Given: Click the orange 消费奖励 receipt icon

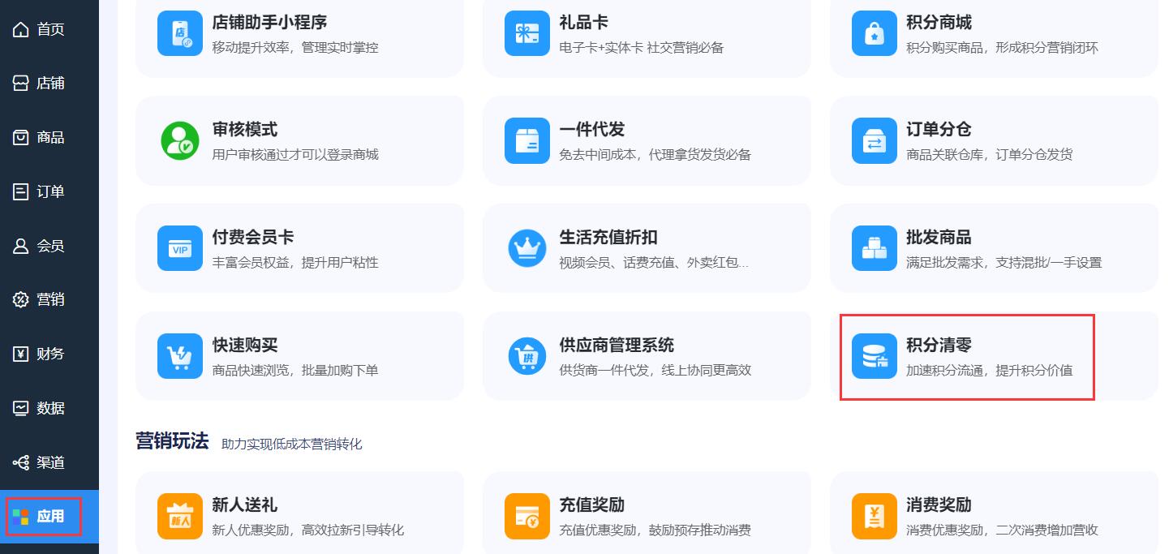Looking at the screenshot, I should (x=875, y=516).
